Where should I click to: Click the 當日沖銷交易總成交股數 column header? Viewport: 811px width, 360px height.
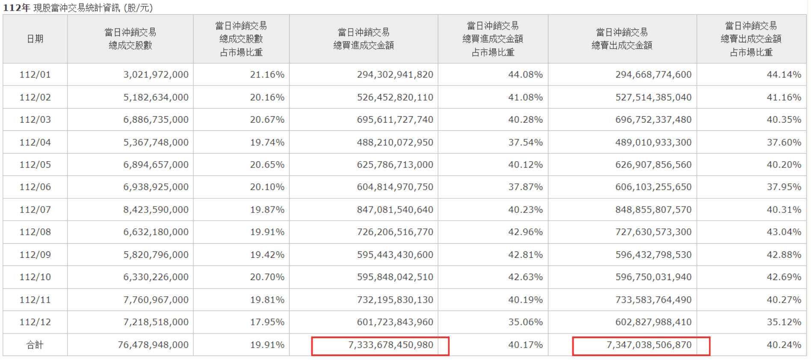pos(130,39)
